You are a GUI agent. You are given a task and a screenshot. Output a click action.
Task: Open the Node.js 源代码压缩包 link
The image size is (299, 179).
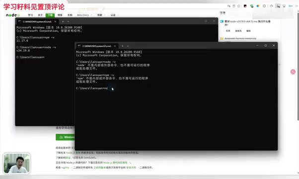point(115,163)
